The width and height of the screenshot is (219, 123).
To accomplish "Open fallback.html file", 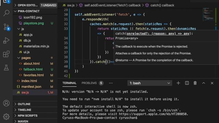I will tap(33, 69).
